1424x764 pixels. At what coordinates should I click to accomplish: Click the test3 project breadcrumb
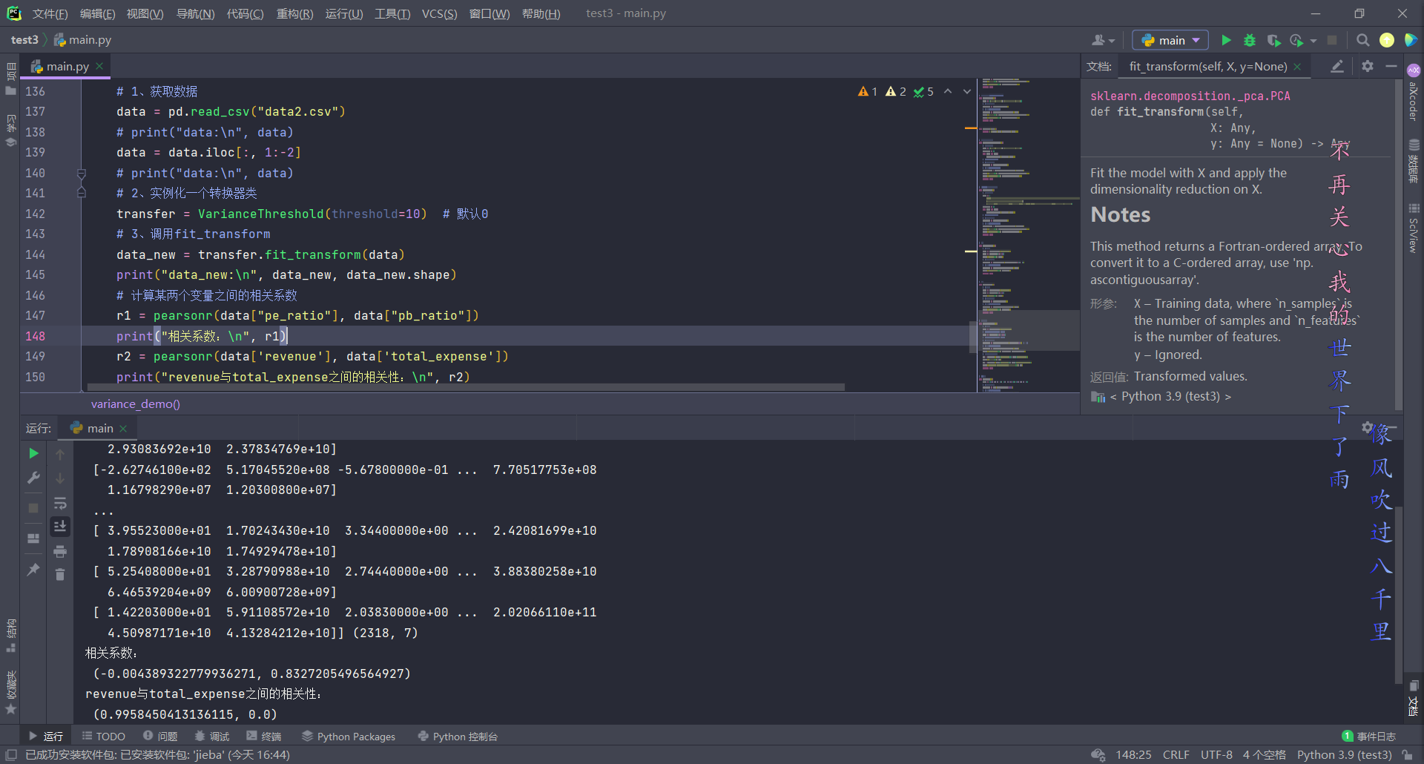tap(24, 40)
